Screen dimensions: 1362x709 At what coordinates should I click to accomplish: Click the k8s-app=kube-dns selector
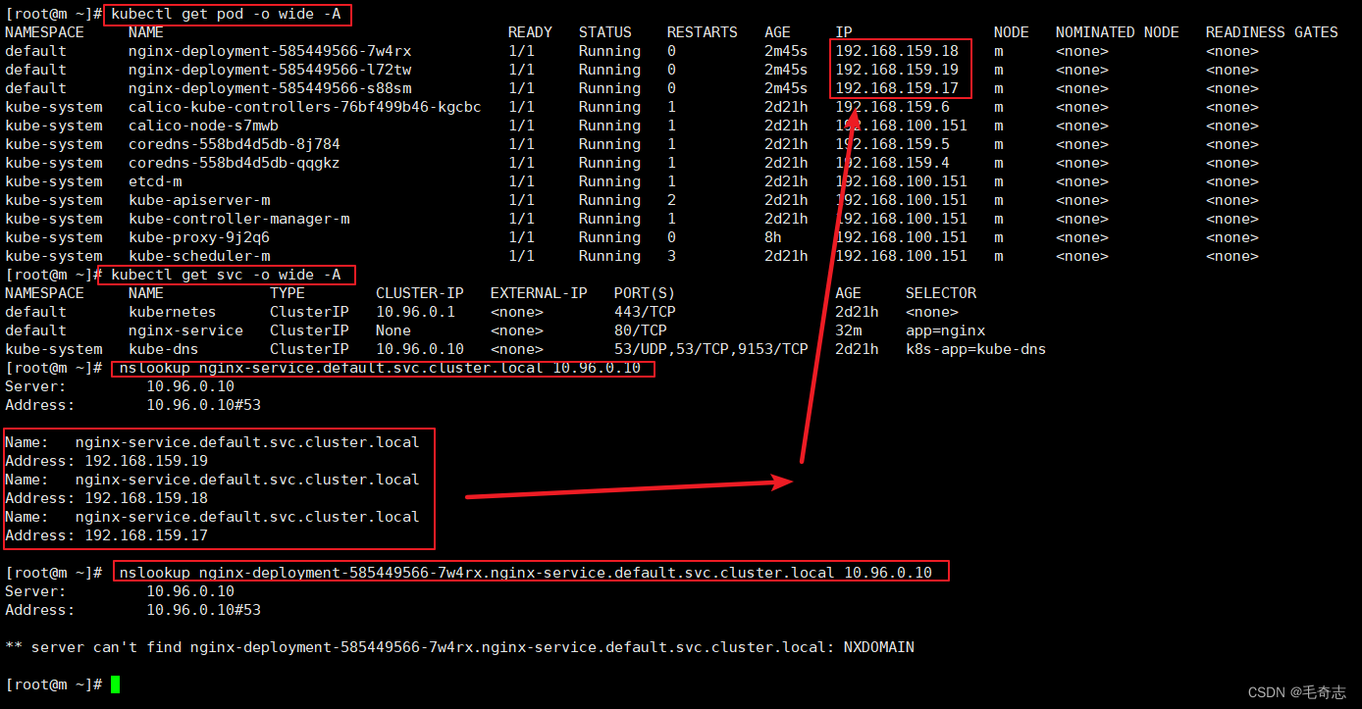pos(976,349)
